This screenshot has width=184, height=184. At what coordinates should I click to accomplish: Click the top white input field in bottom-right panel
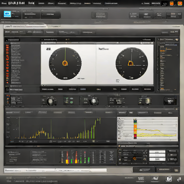(157, 152)
